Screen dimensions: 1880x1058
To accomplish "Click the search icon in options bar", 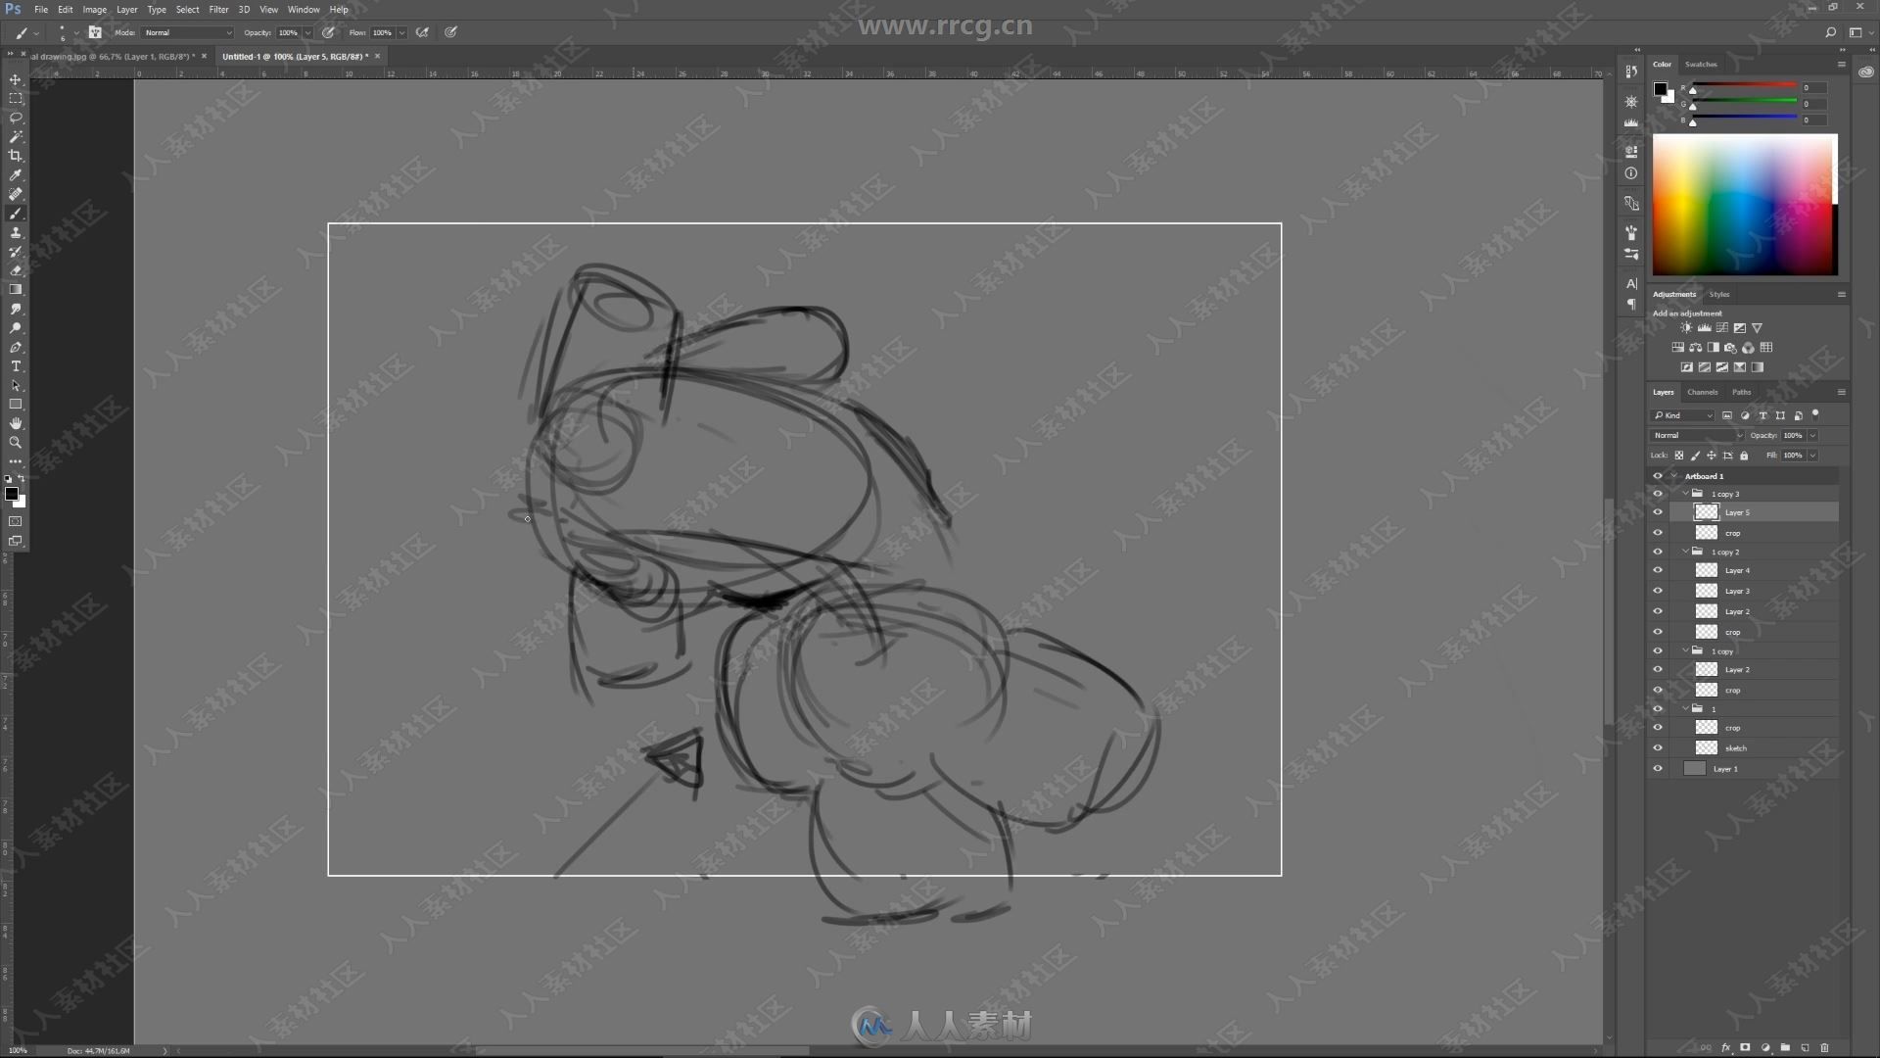I will click(1830, 32).
